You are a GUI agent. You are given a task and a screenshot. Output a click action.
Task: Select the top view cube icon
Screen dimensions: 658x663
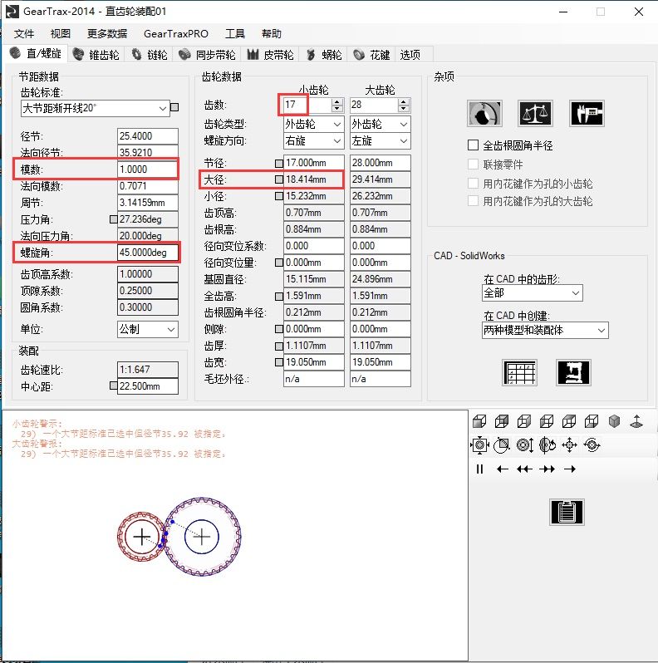pos(569,421)
